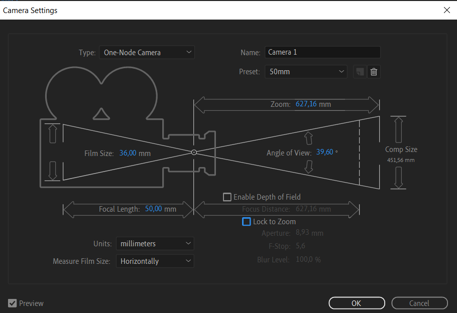457x313 pixels.
Task: Enable Depth of Field checkbox
Action: tap(227, 197)
